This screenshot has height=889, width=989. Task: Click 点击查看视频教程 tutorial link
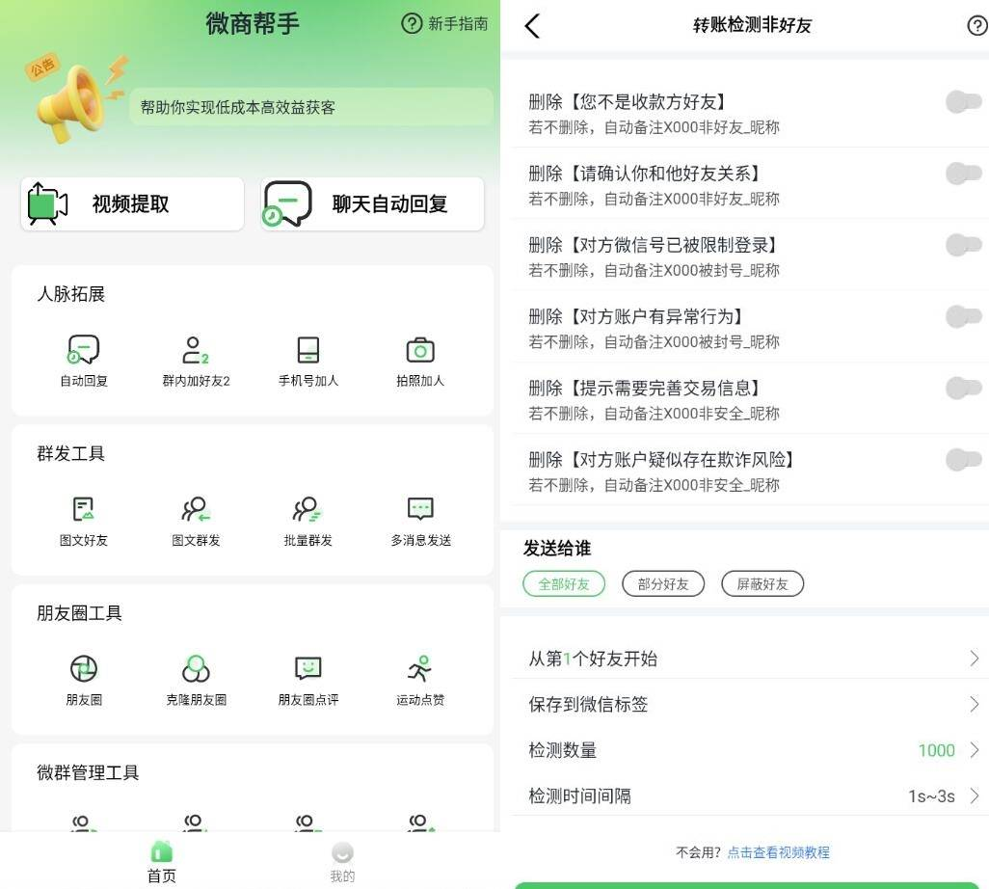tap(778, 852)
